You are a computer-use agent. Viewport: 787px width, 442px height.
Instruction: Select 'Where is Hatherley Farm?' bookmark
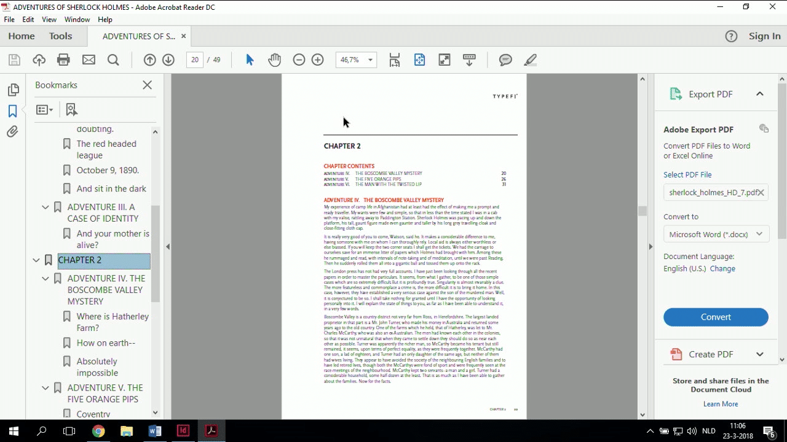click(113, 322)
